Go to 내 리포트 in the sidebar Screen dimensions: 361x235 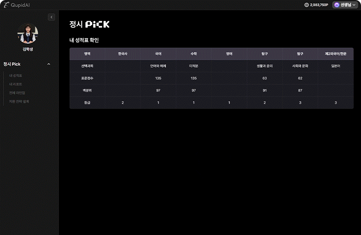(x=16, y=84)
